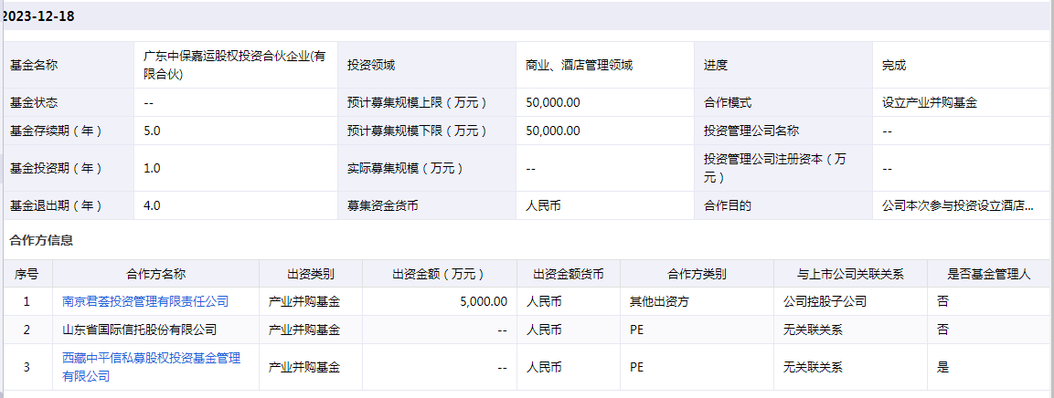1054x398 pixels.
Task: Click the 合作方信息 section heading
Action: point(41,240)
